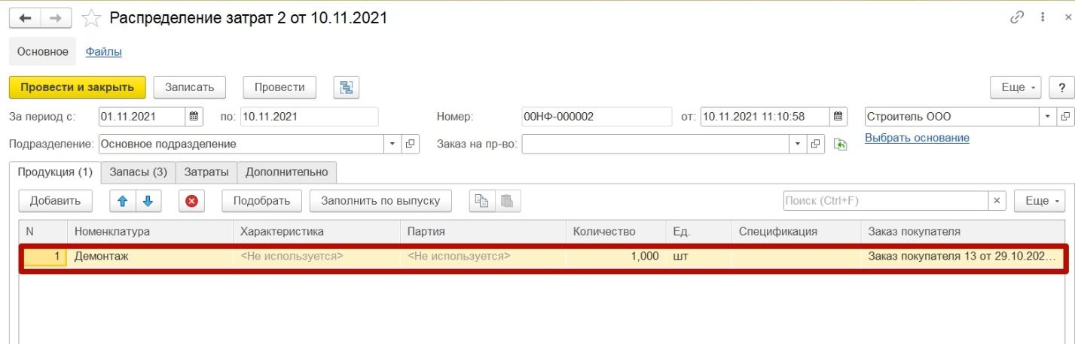This screenshot has height=344, width=1075.
Task: Click the unit cell шт
Action: coord(698,257)
